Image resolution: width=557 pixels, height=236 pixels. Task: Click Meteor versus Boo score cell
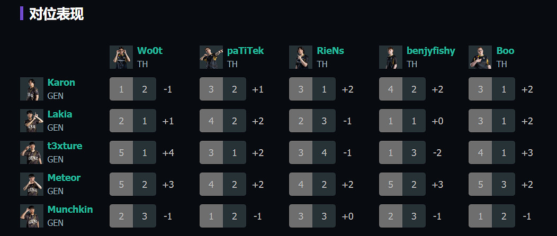[492, 184]
